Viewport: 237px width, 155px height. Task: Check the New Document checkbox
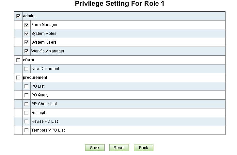[x=26, y=69]
